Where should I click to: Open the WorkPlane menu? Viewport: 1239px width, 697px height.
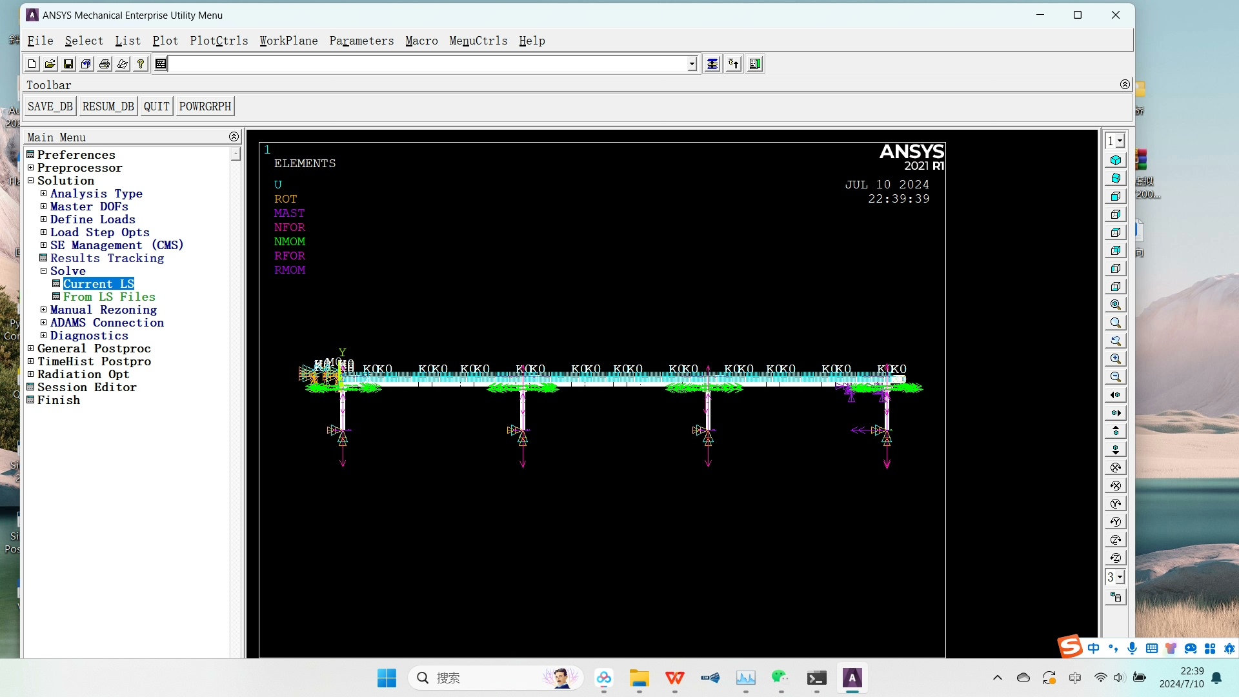[x=288, y=41]
